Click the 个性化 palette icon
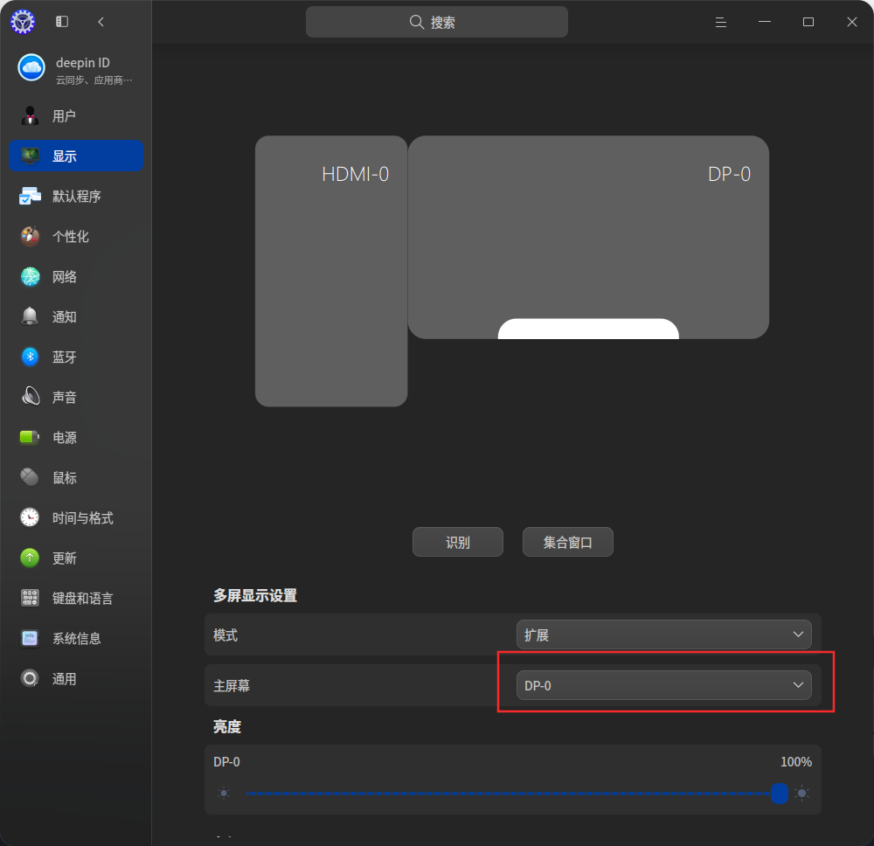 [x=30, y=236]
